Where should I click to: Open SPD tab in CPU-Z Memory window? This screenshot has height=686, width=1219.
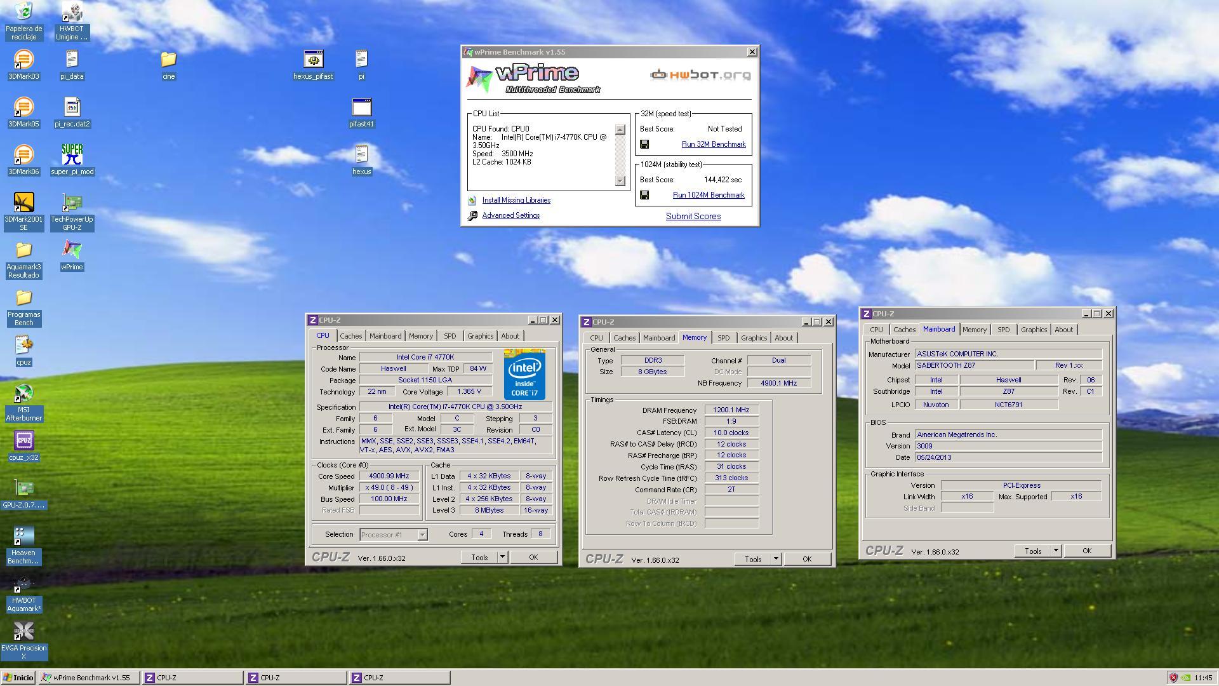pos(723,338)
